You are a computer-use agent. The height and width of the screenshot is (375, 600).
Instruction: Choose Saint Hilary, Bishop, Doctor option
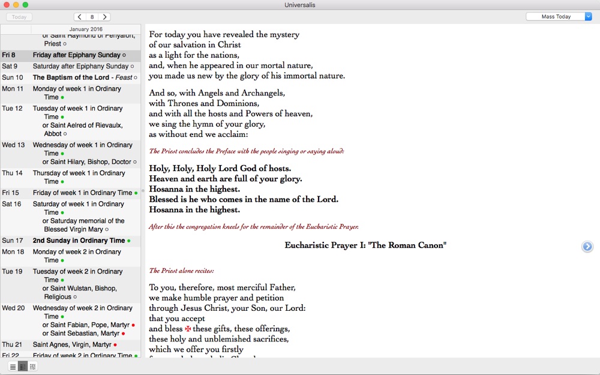point(86,162)
